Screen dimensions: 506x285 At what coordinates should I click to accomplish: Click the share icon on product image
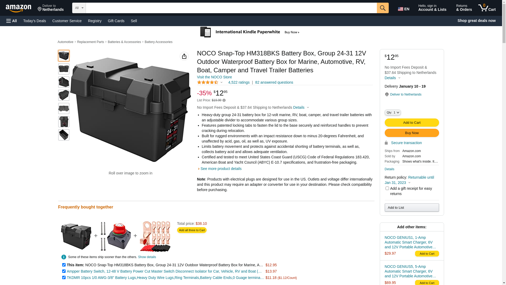coord(184,56)
